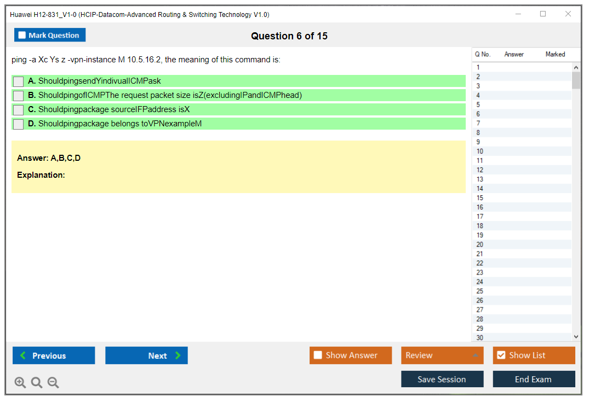Toggle the Show Answer checkbox
Viewport: 589px width, 402px height.
click(318, 356)
